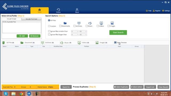Check the Images checkbox
The width and height of the screenshot is (171, 96).
tap(109, 26)
